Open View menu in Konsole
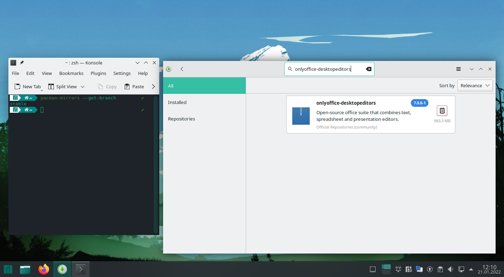Screen dimensions: 504x277 click(x=47, y=73)
